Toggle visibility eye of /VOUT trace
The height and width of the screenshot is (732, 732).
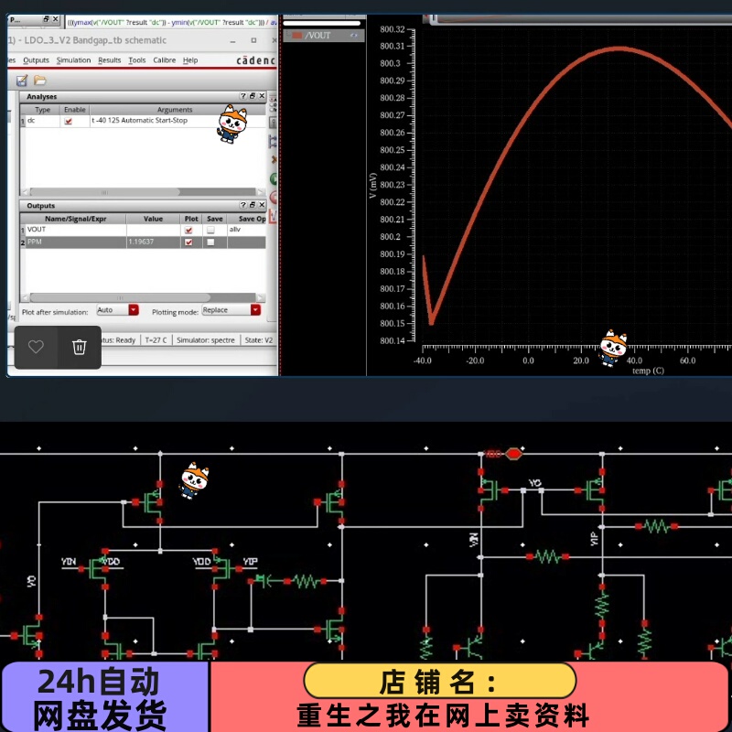[x=354, y=35]
